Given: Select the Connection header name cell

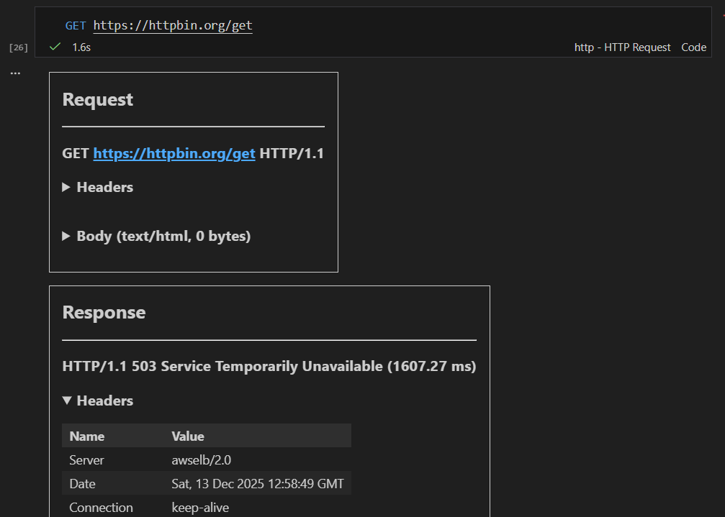Looking at the screenshot, I should pyautogui.click(x=101, y=508).
